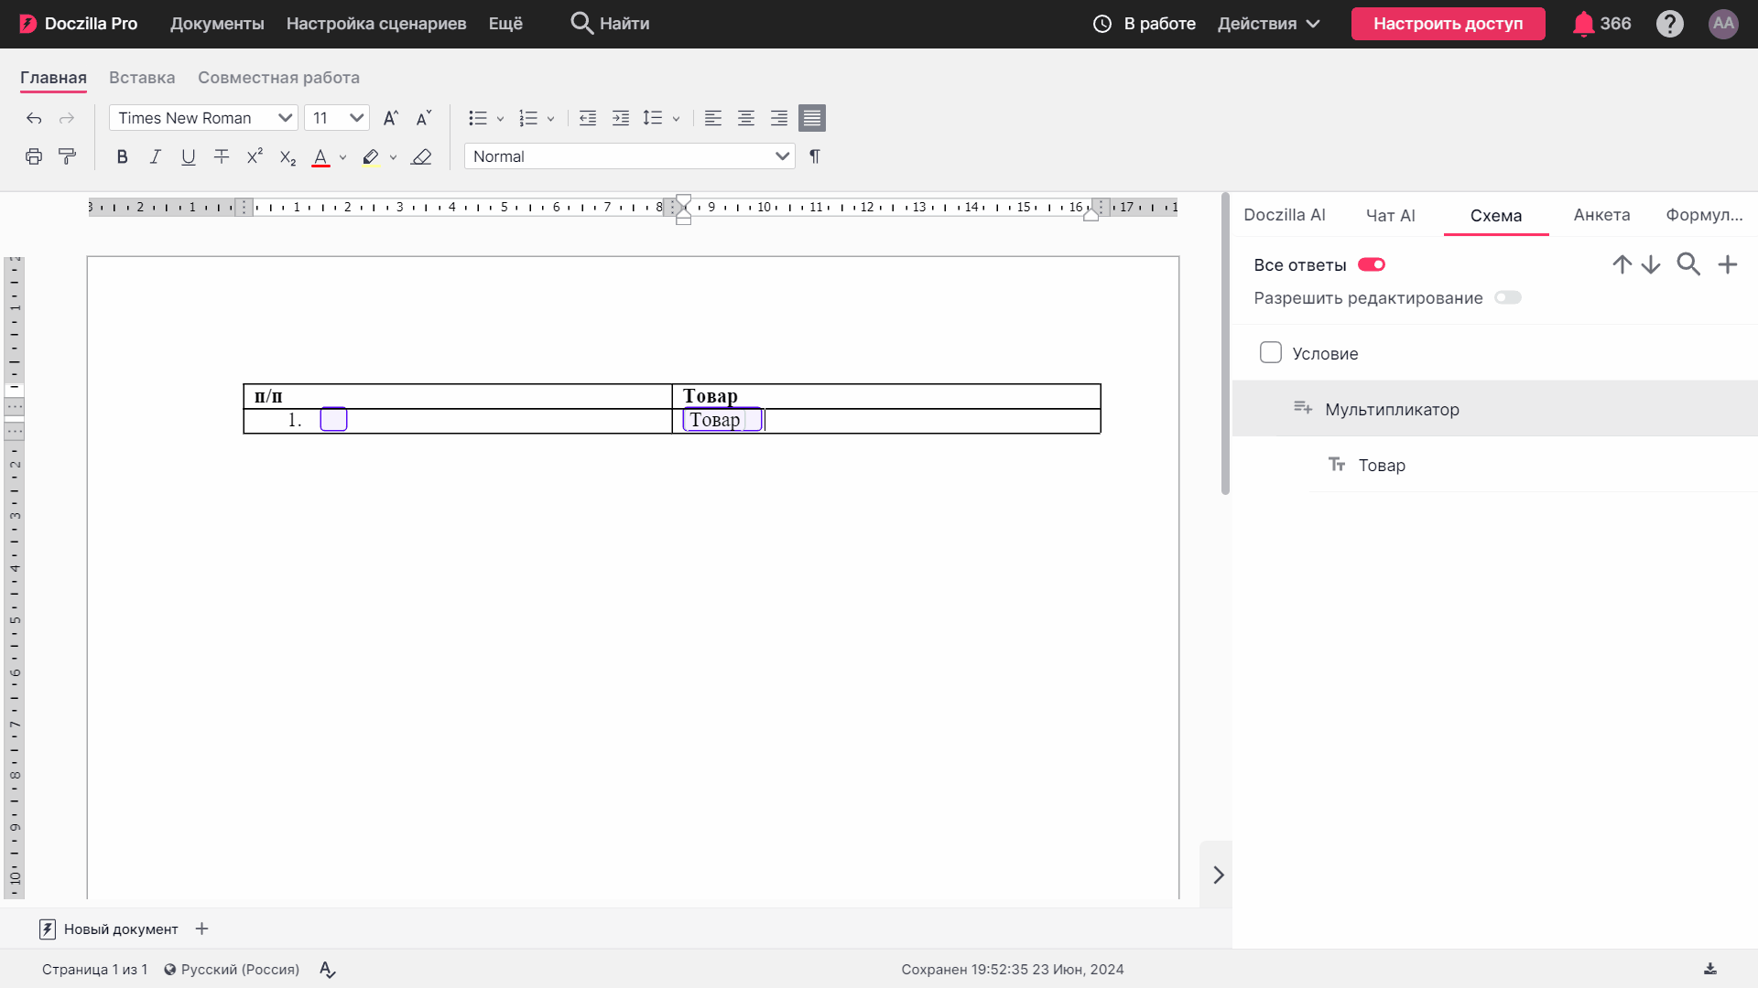This screenshot has height=988, width=1758.
Task: Click the spell check icon in status bar
Action: [328, 970]
